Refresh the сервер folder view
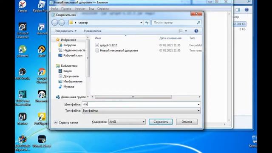 tap(147, 23)
